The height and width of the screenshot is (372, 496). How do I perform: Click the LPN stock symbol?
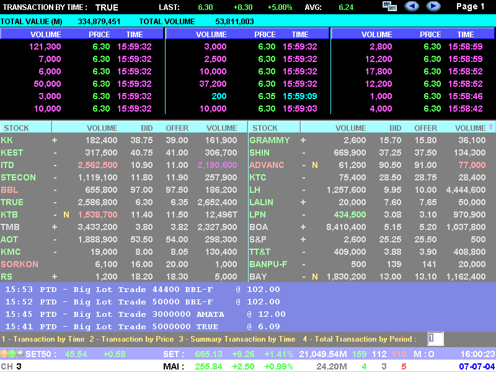tap(257, 215)
